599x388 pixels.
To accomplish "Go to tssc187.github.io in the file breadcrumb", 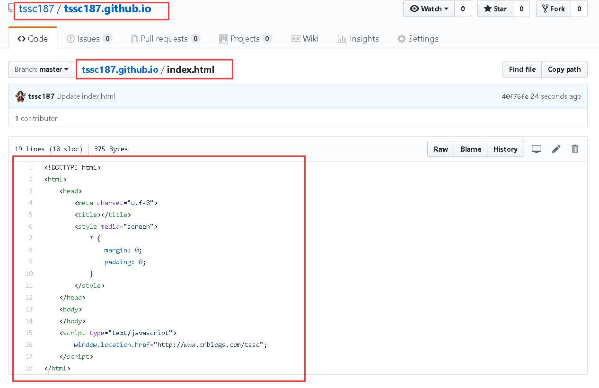I will click(120, 69).
